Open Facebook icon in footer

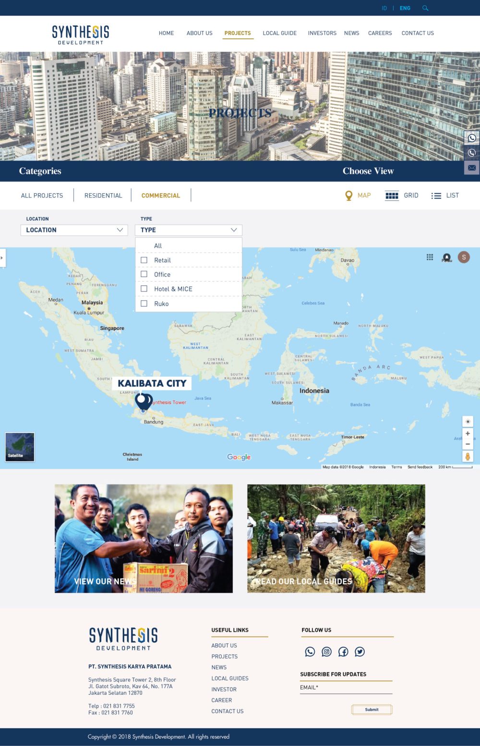pyautogui.click(x=343, y=652)
